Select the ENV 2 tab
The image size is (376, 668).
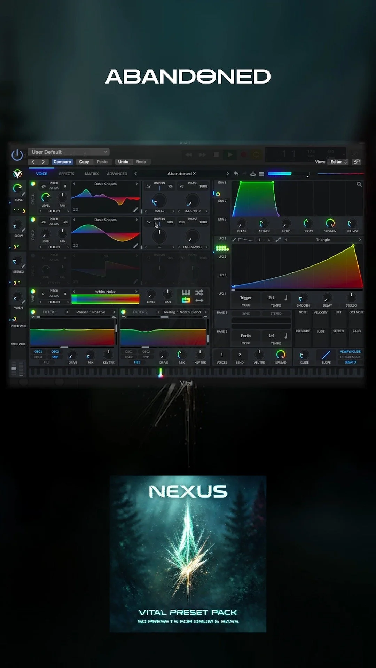coord(222,201)
